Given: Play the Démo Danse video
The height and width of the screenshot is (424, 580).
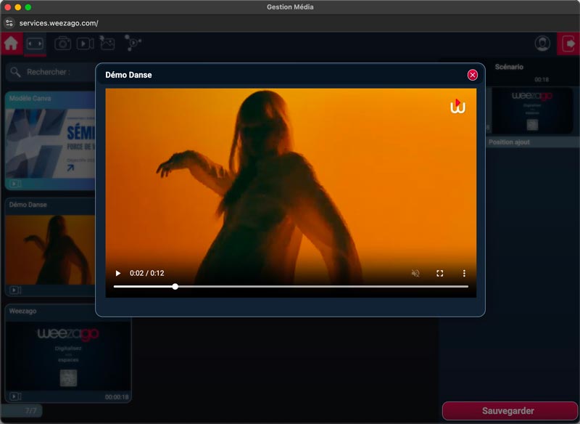Looking at the screenshot, I should point(118,273).
